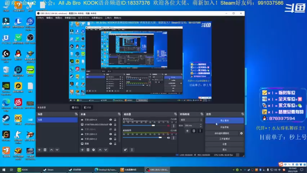Remove selected source via Sources trash icon
307x173 pixels.
click(88, 150)
